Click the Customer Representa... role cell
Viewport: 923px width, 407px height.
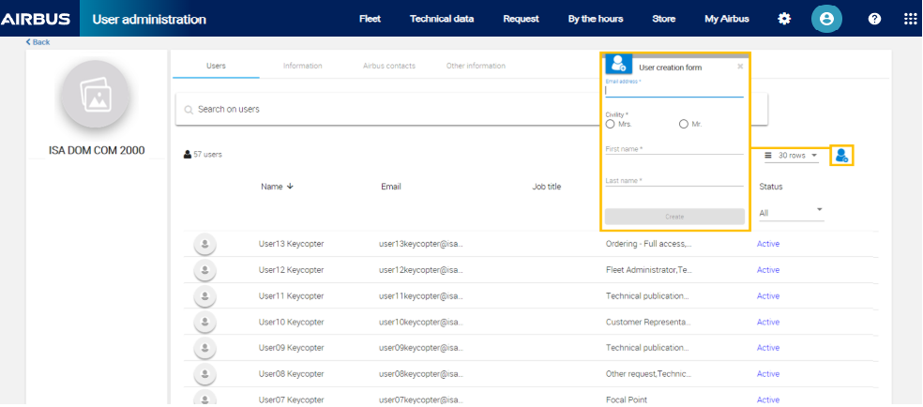(648, 322)
